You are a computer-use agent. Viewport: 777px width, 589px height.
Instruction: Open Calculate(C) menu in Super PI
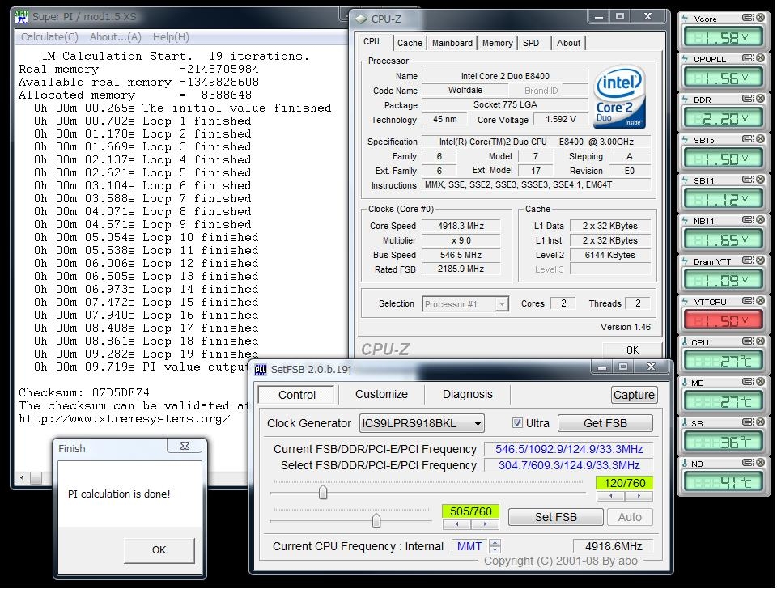(x=49, y=36)
